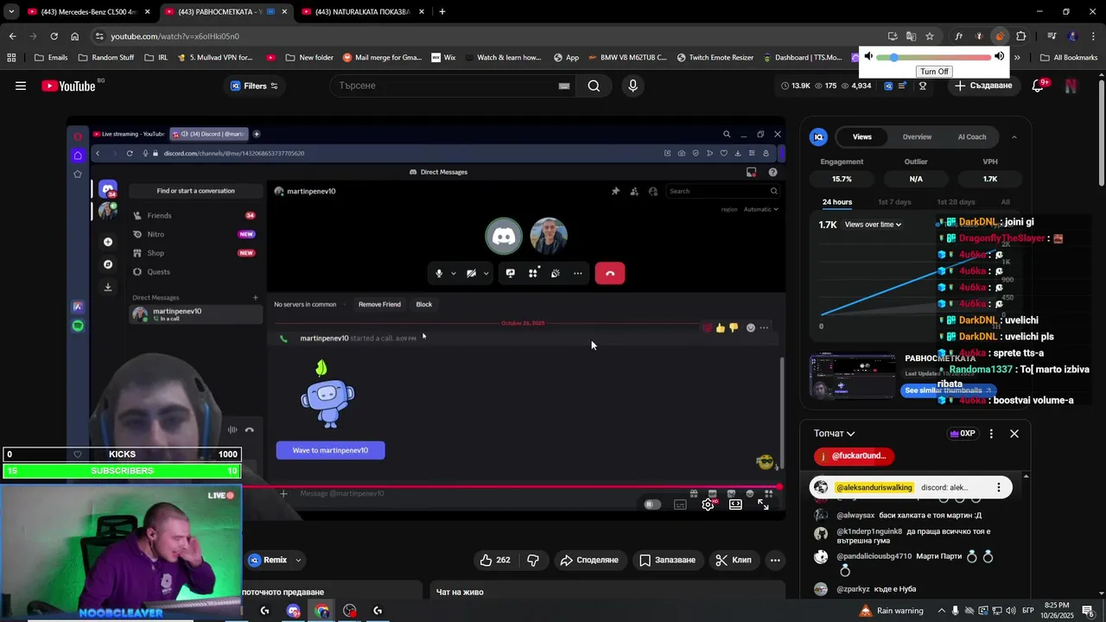Open Discord from the Windows taskbar
The image size is (1106, 622).
(x=293, y=611)
